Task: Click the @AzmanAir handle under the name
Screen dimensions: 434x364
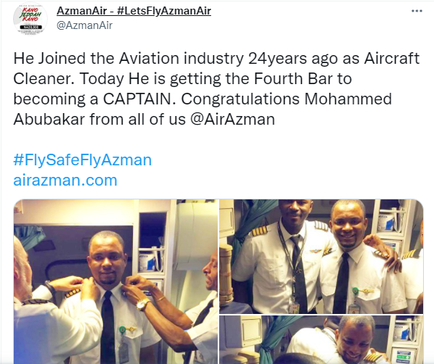Action: (x=84, y=25)
